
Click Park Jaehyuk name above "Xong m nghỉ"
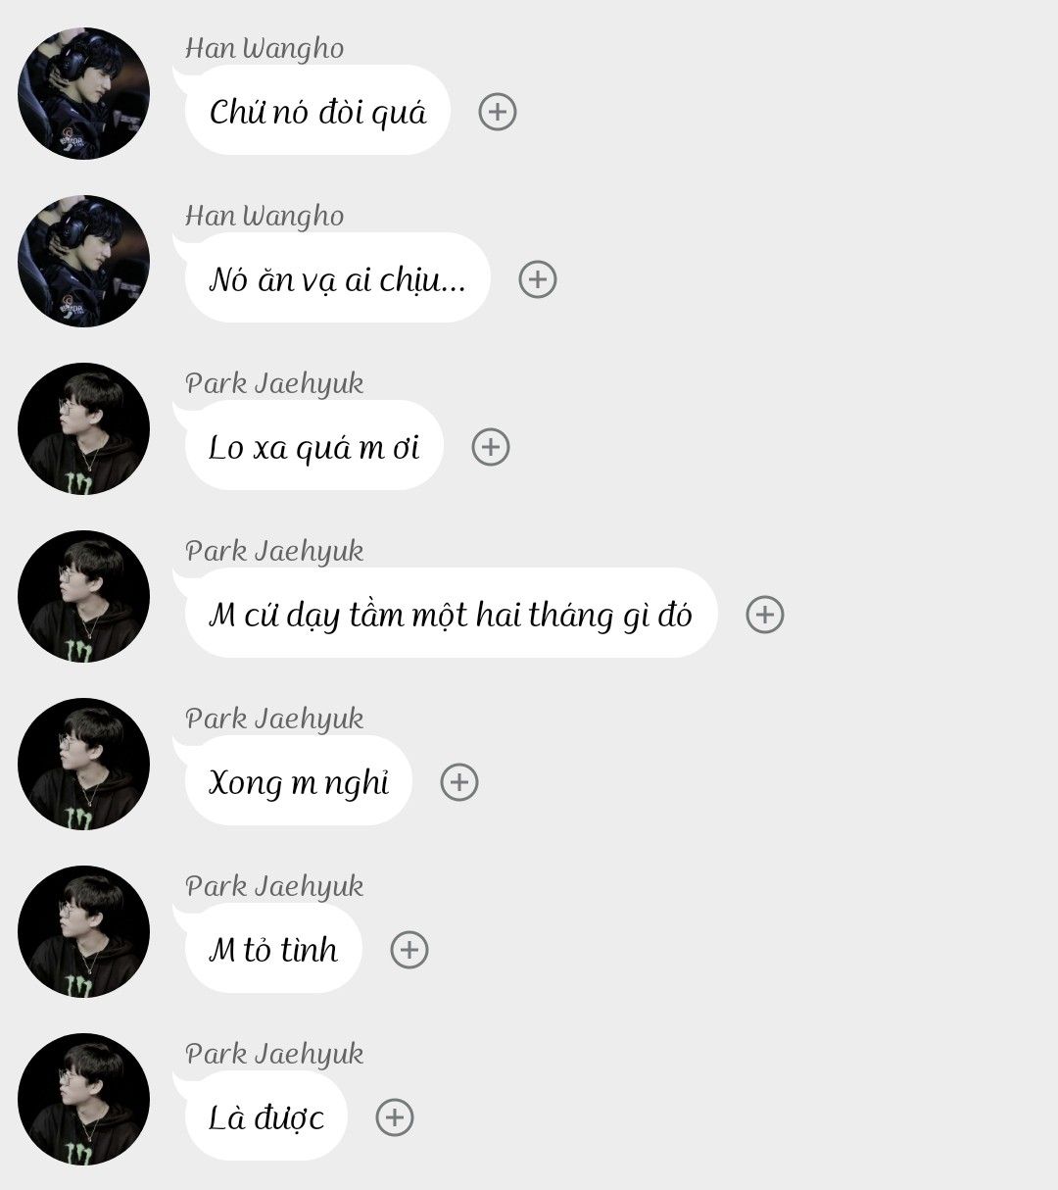[x=274, y=719]
